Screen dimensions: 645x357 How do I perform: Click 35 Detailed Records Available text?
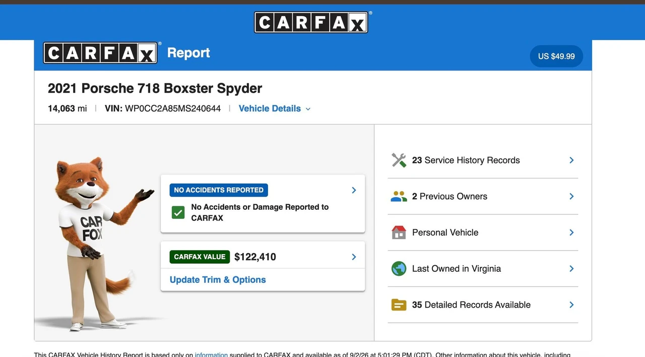point(471,305)
